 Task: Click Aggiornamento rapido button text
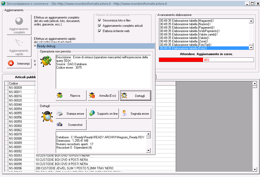tap(19, 52)
